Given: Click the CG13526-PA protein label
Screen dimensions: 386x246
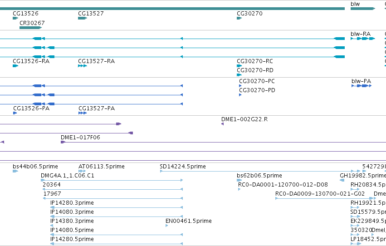Looking at the screenshot, I should [x=31, y=108].
